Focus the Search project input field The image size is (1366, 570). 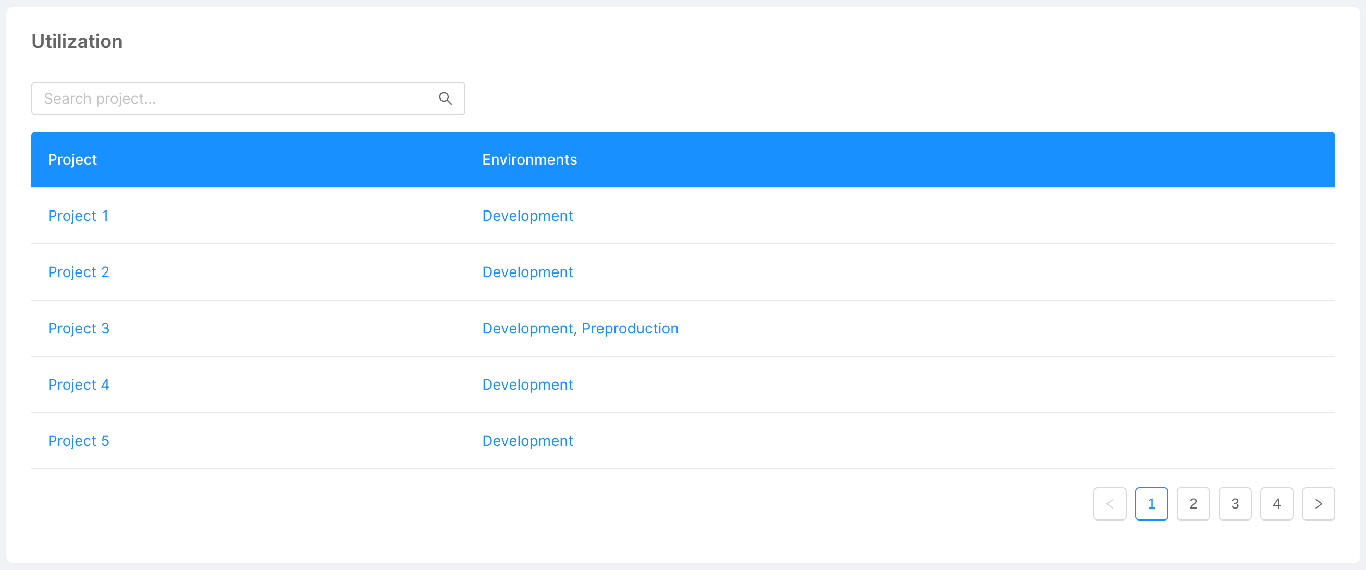(233, 98)
